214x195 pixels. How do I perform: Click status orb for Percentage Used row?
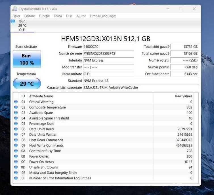[x=16, y=123]
